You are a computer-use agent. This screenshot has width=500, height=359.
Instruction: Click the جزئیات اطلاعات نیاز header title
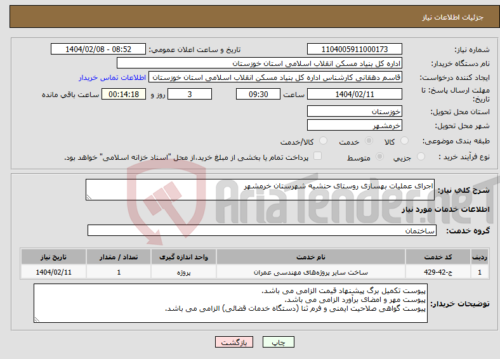[x=453, y=17]
